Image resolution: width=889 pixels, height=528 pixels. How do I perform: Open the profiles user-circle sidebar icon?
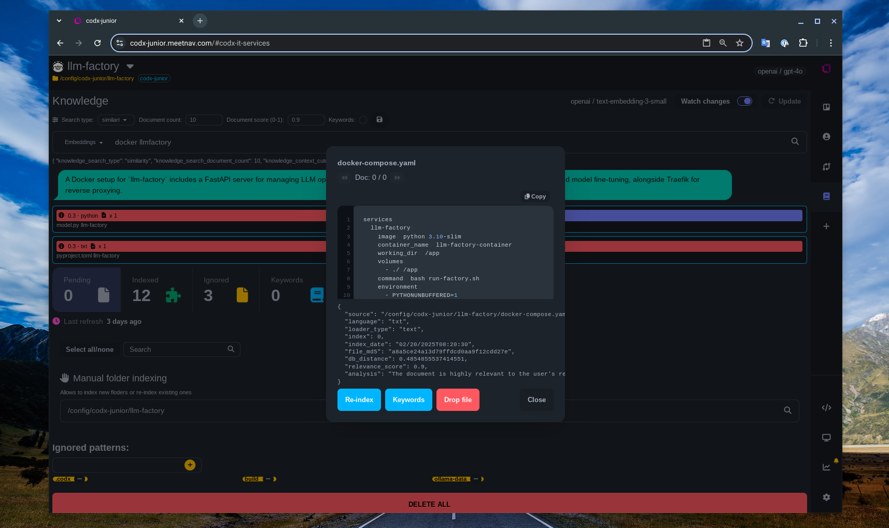coord(826,137)
